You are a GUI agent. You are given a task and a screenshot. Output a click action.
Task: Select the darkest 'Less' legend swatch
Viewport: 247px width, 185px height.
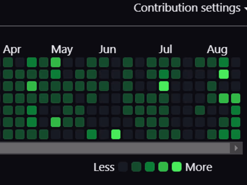(123, 167)
